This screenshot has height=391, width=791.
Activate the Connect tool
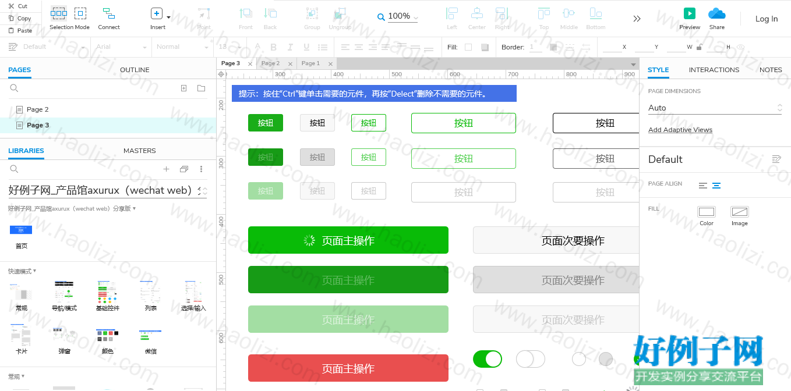(108, 13)
